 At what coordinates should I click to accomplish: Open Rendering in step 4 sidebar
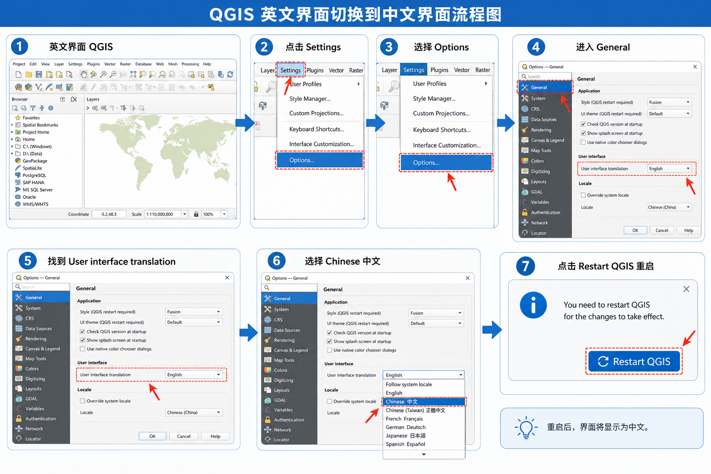click(545, 130)
